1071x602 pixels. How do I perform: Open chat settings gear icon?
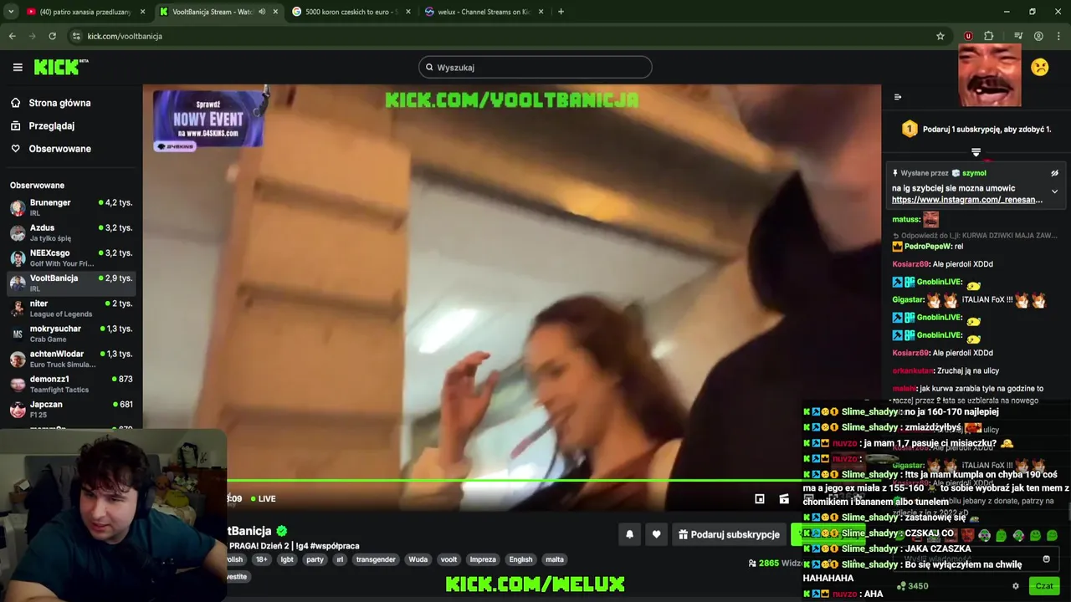(x=1016, y=586)
